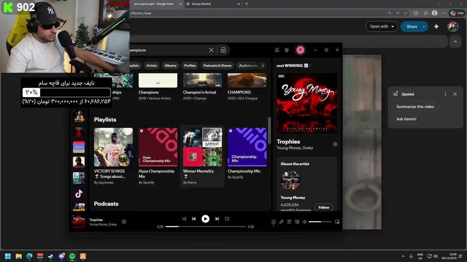Image resolution: width=467 pixels, height=262 pixels.
Task: Click the Spotify search input field
Action: click(168, 50)
